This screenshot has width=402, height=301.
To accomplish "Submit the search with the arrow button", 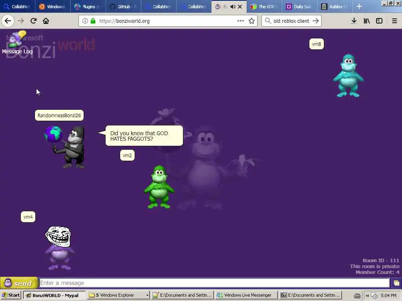I will coord(316,21).
